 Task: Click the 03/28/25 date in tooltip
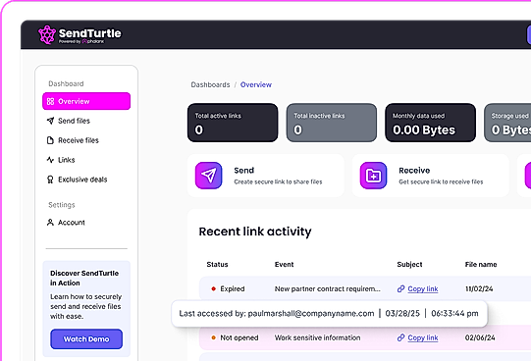[x=402, y=314]
